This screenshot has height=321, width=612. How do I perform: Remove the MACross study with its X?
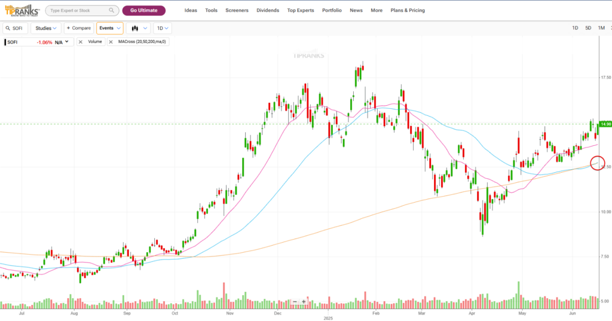[x=111, y=42]
